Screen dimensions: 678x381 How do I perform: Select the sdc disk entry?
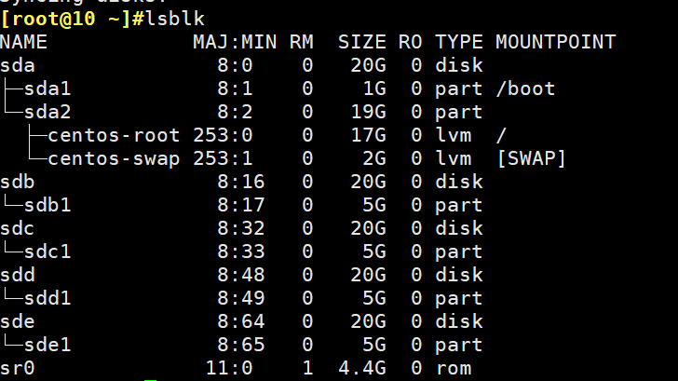coord(18,228)
